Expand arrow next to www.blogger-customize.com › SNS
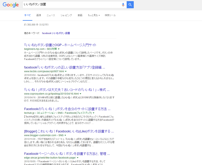 65,135
